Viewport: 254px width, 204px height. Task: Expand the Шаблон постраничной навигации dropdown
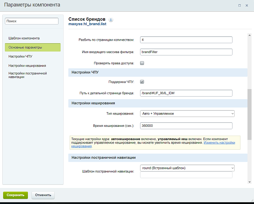pos(187,168)
